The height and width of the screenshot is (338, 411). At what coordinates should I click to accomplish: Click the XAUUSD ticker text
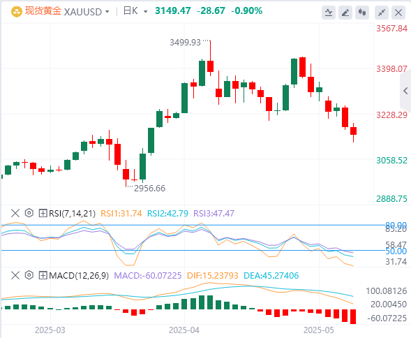click(x=83, y=12)
